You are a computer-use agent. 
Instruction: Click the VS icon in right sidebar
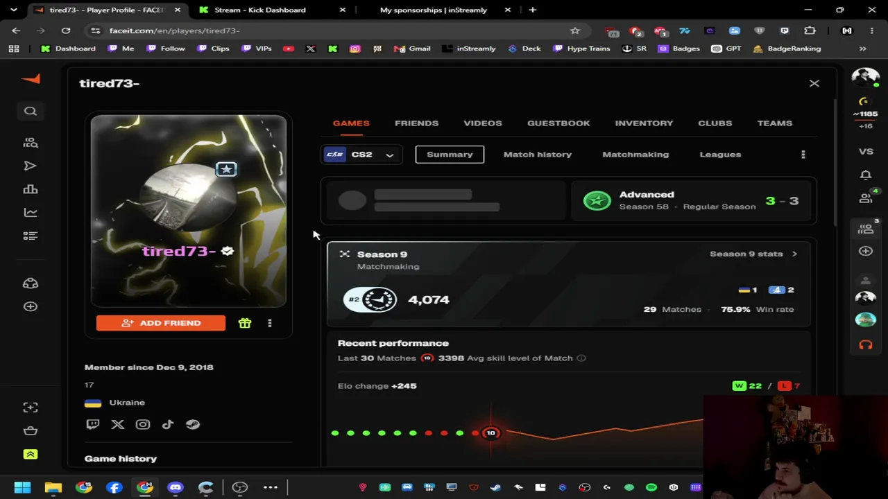point(865,151)
